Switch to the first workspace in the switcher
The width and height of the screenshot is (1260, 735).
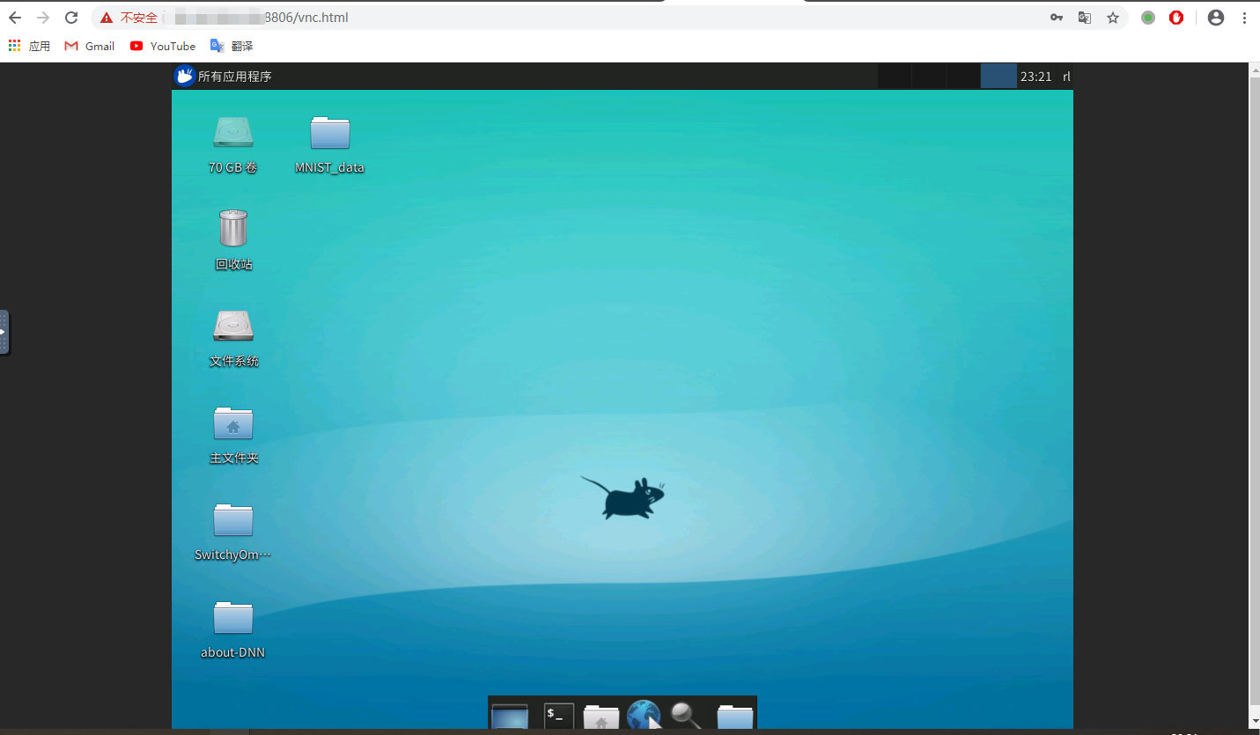(895, 77)
